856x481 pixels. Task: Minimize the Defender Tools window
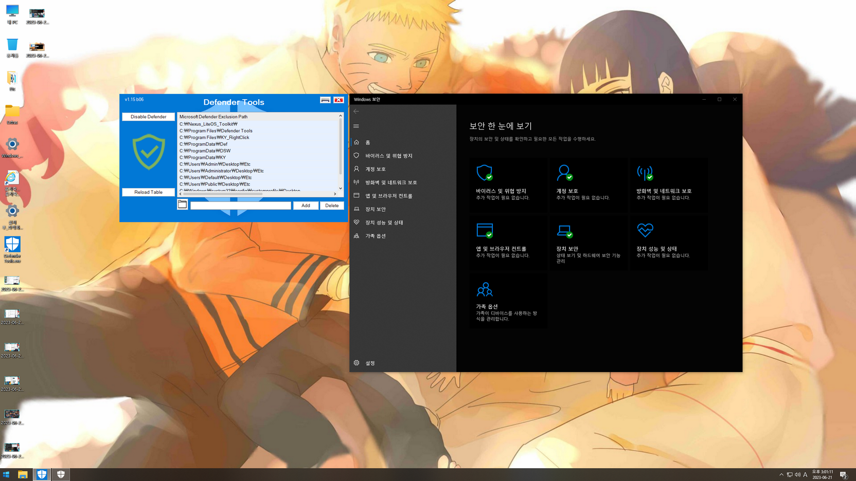325,100
